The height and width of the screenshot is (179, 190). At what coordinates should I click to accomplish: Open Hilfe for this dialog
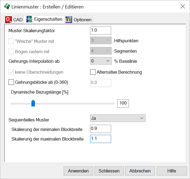point(171,171)
